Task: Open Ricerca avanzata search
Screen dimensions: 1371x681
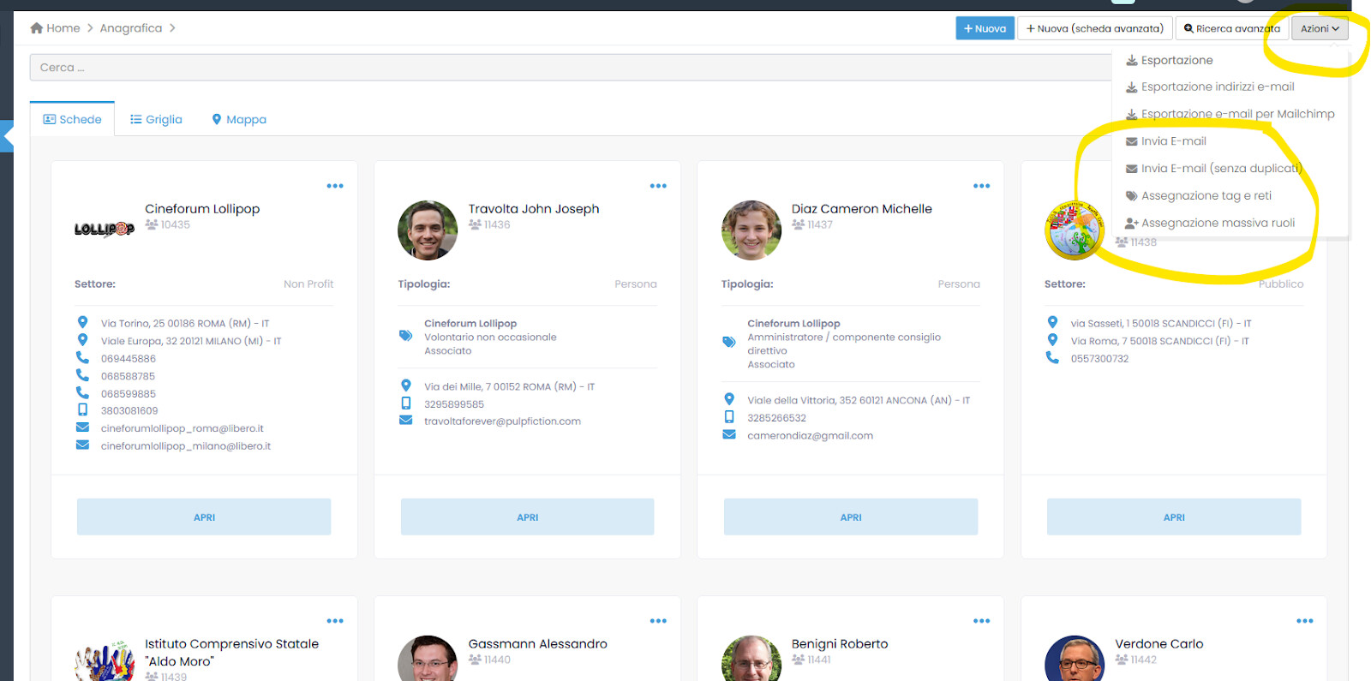Action: click(1231, 28)
